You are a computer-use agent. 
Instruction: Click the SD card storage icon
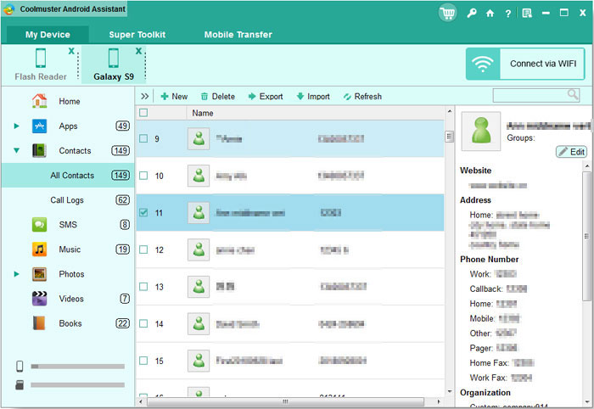tap(20, 384)
